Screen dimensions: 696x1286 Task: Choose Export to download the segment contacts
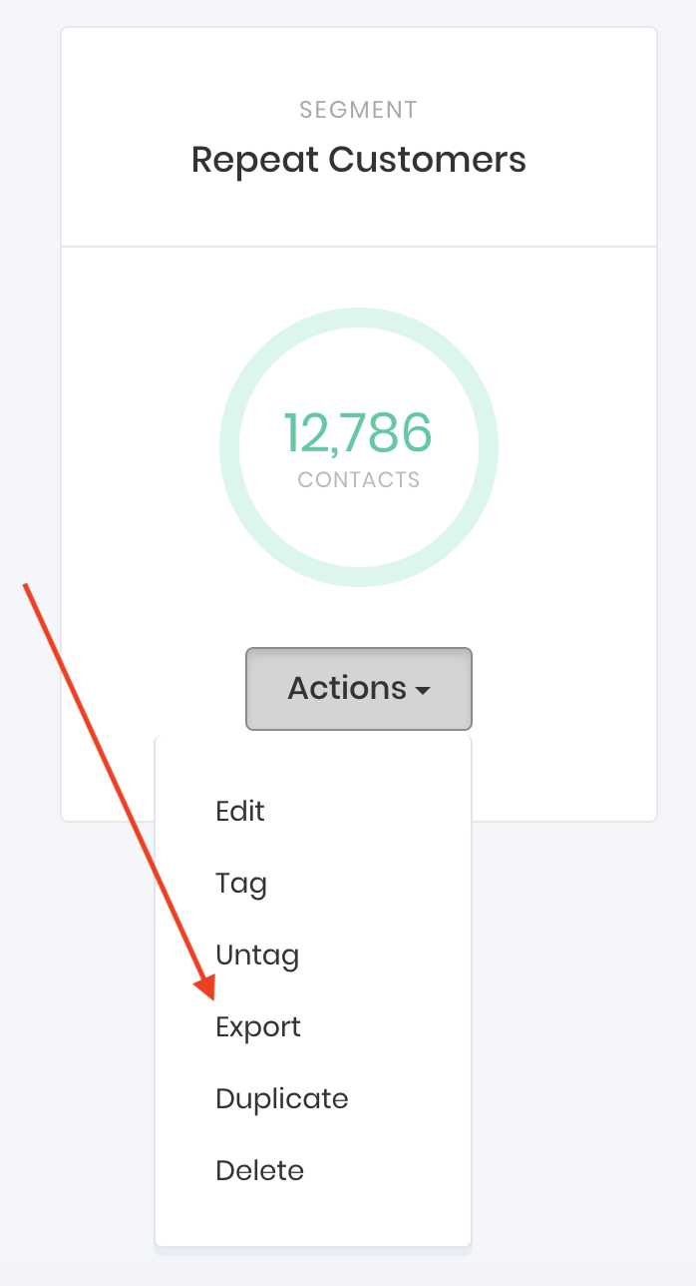(x=257, y=1026)
